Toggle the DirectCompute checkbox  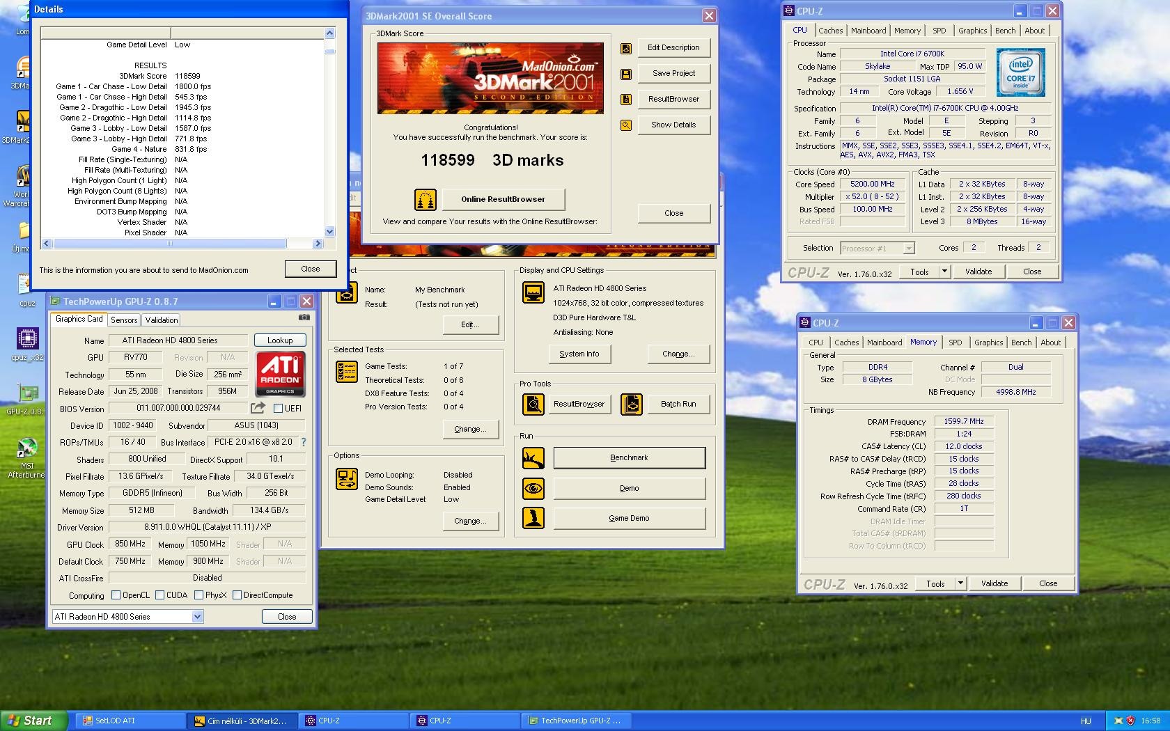click(237, 595)
